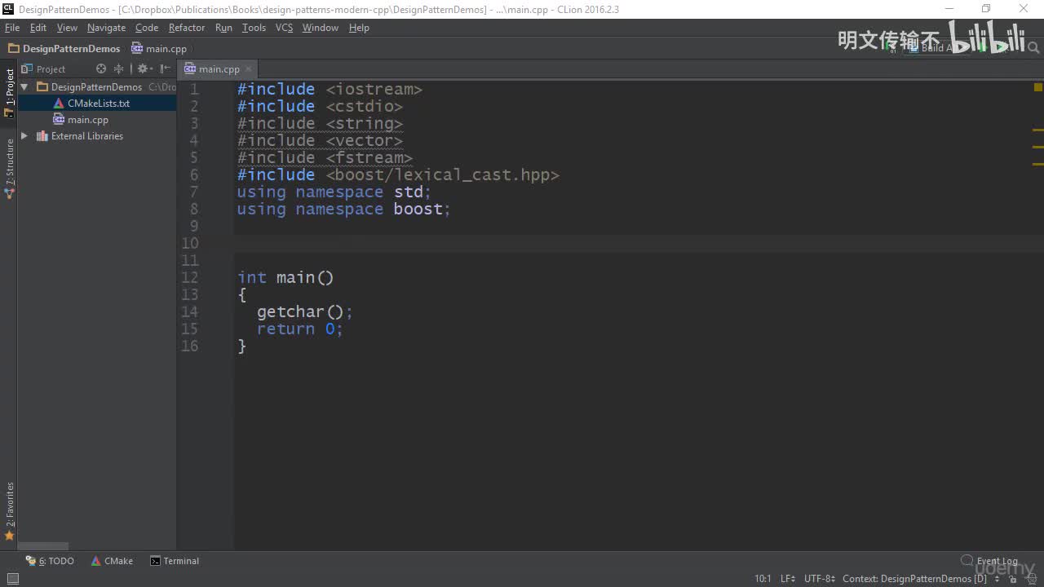This screenshot has width=1044, height=587.
Task: Click the tool windows quick-access icon in bottom-left corner
Action: click(x=12, y=579)
